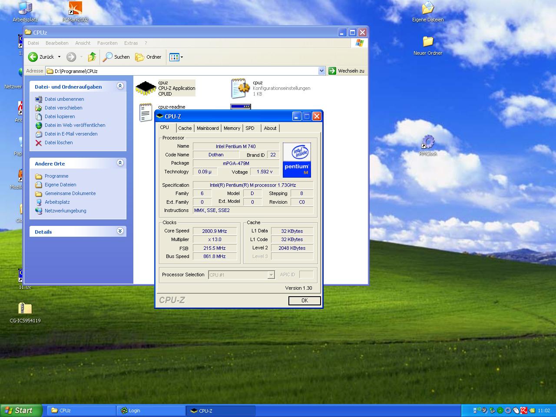Launch the RMClock desktop shortcut
This screenshot has width=556, height=417.
click(x=428, y=146)
